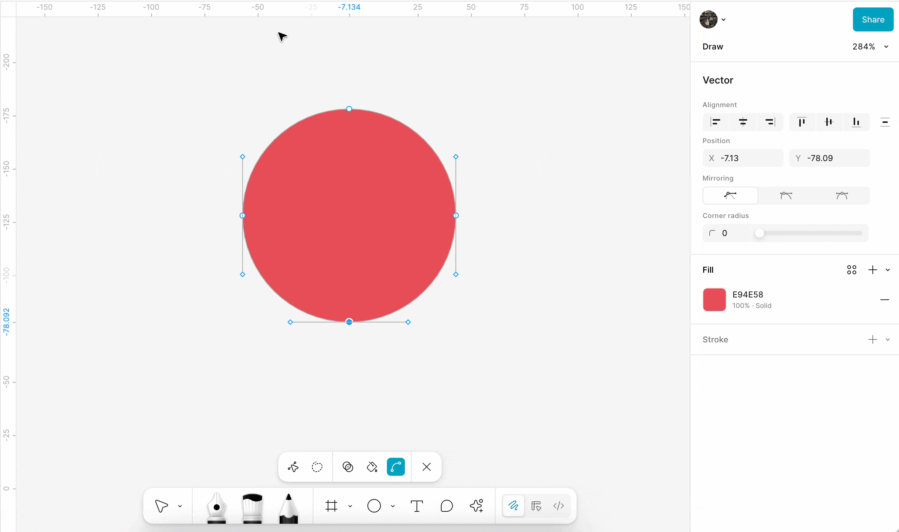Switch to Design mode toggle

click(x=536, y=506)
